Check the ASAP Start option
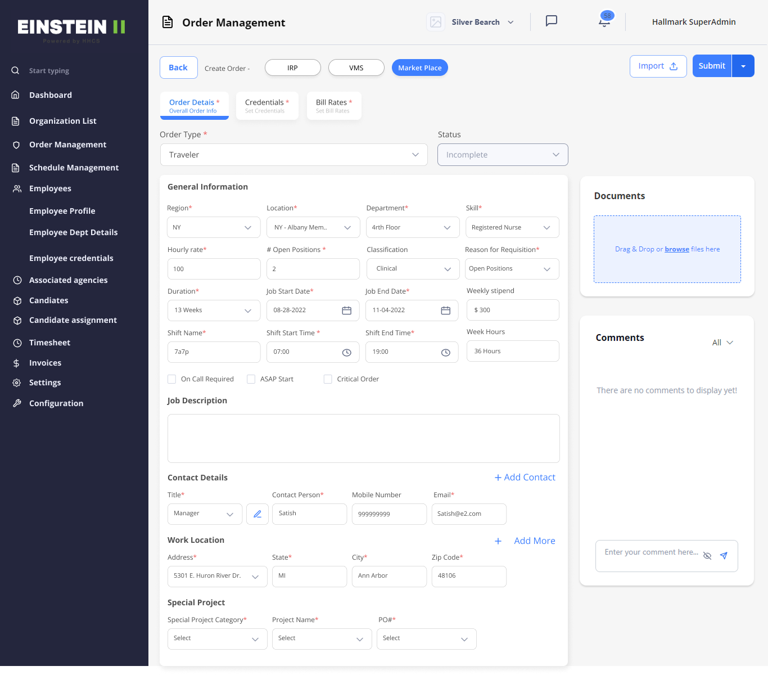This screenshot has height=675, width=768. [x=251, y=379]
